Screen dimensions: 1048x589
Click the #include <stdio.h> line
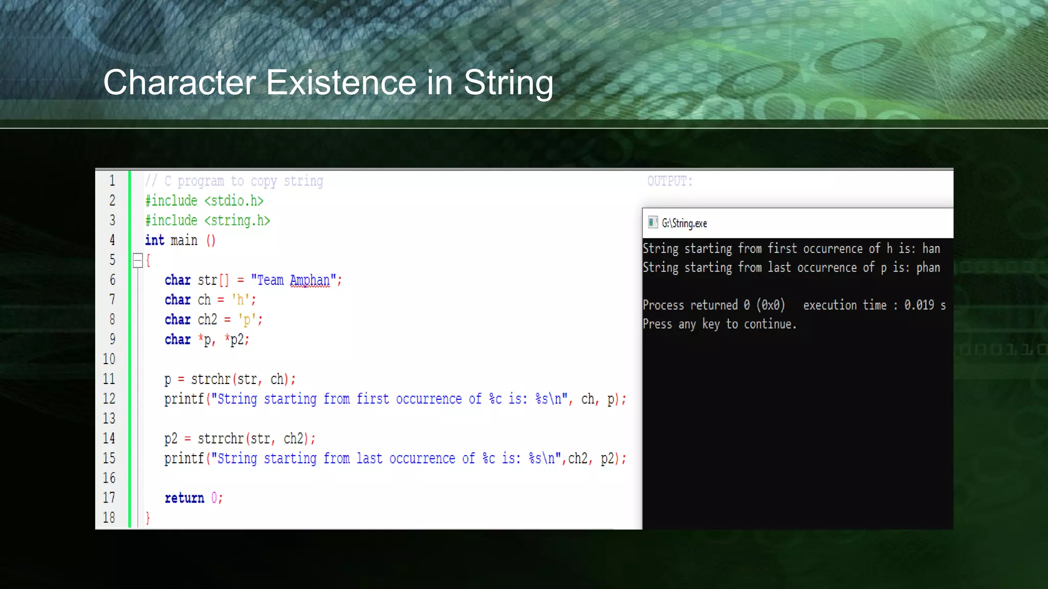204,201
